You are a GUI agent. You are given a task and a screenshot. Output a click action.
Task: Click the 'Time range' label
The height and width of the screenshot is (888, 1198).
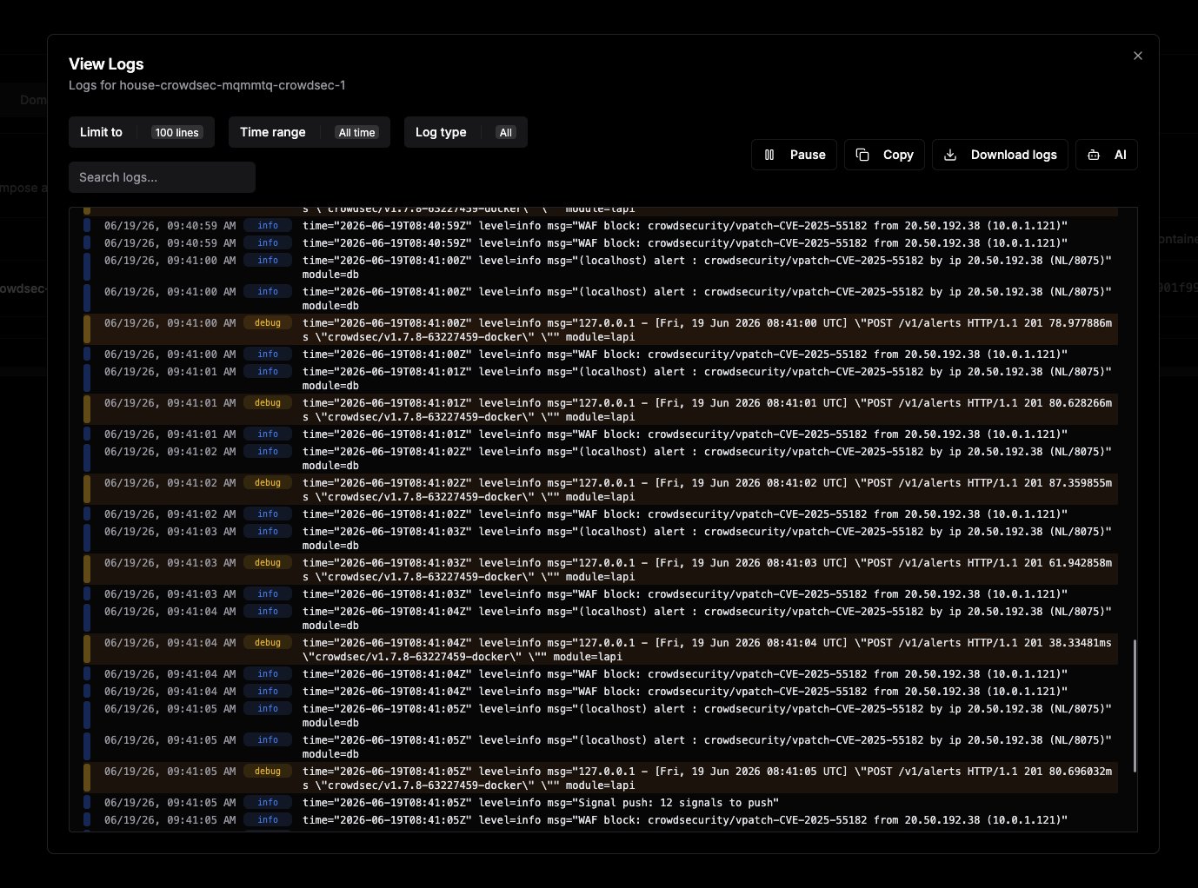(273, 132)
